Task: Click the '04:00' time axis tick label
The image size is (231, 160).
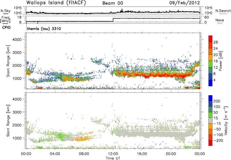Action: point(55,154)
